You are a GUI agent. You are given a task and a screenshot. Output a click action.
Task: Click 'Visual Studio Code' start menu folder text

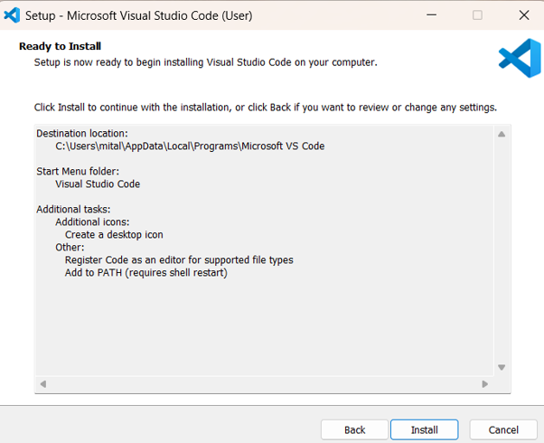98,184
